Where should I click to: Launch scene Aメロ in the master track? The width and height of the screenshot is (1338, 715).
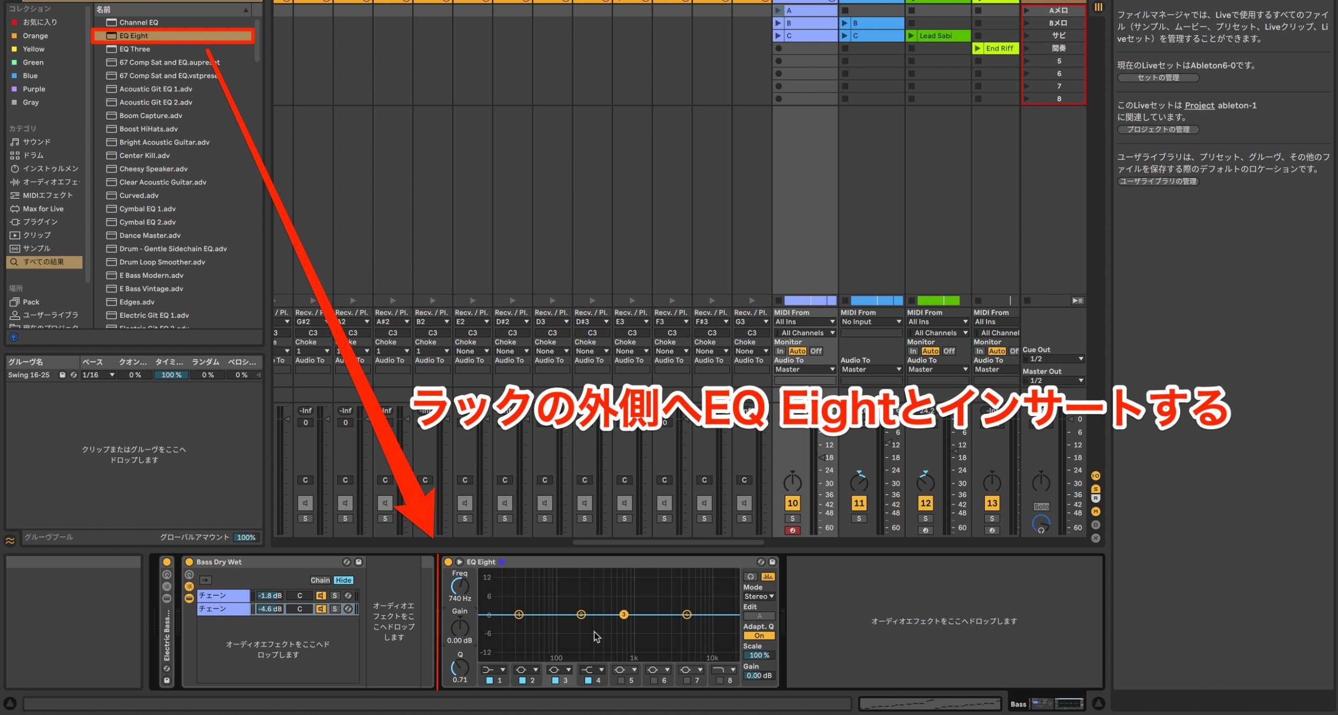(1027, 10)
